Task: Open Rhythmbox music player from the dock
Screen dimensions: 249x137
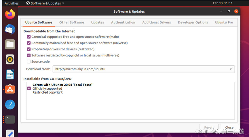Action: (x=10, y=59)
